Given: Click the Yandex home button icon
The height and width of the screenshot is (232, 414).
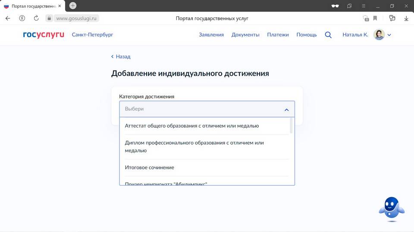Looking at the screenshot, I should 22,18.
